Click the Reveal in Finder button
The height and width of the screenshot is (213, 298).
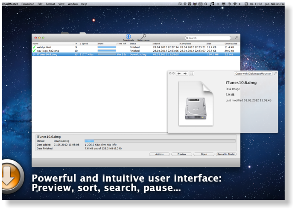pyautogui.click(x=226, y=154)
